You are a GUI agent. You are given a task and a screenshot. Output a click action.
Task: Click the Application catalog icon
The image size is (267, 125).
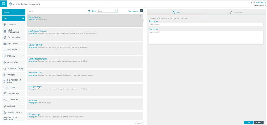pos(5,68)
